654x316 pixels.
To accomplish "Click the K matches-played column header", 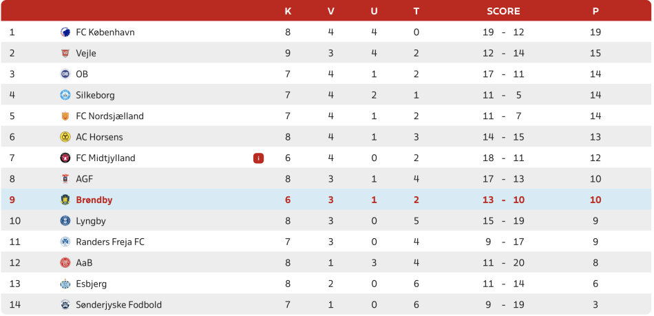I will tap(288, 11).
